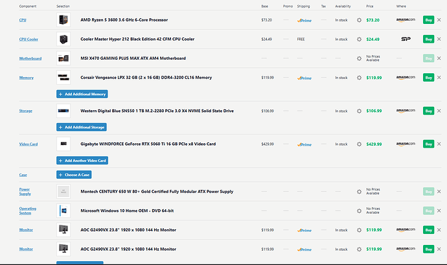Image resolution: width=447 pixels, height=265 pixels.
Task: Buy the Gigabyte RTX 5060 Ti video card
Action: (428, 144)
